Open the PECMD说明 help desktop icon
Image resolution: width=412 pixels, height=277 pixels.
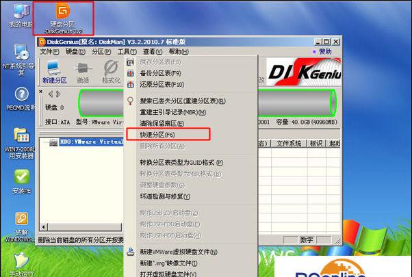click(21, 99)
